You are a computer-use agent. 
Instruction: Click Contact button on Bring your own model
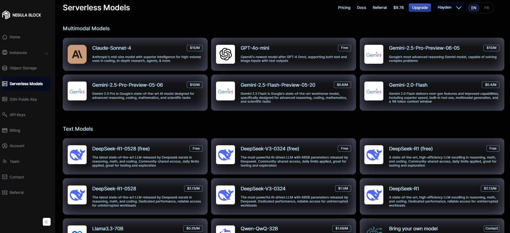(x=492, y=228)
